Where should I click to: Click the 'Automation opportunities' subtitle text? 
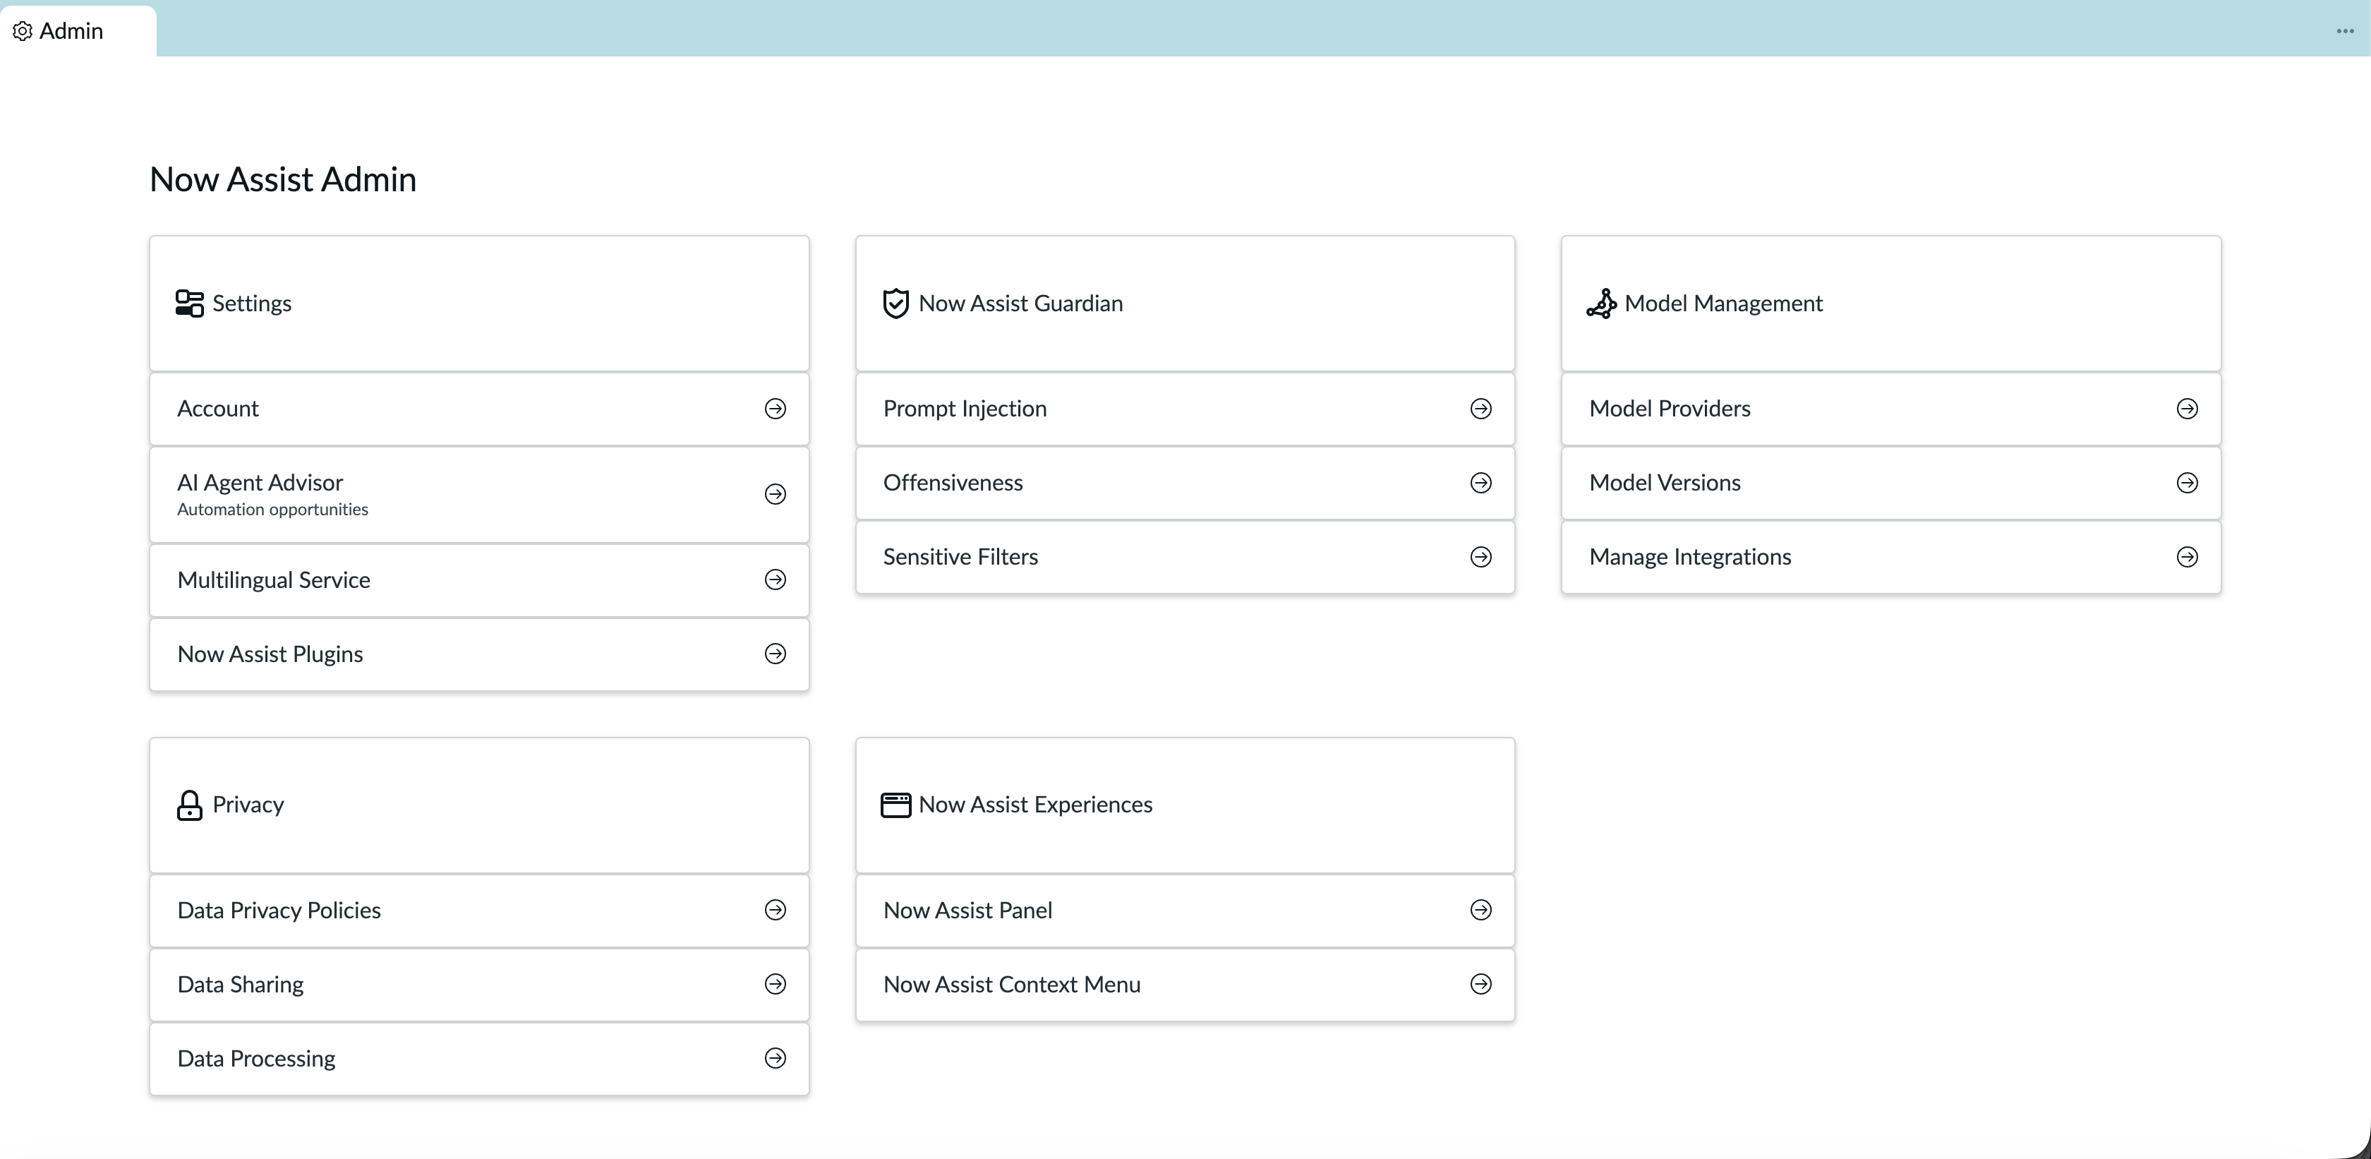272,509
